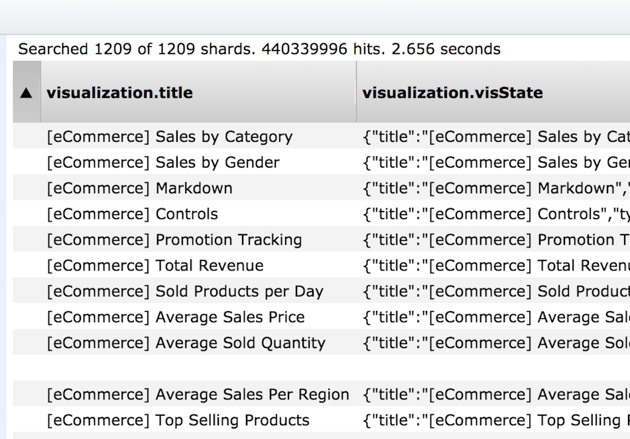Select the Average Sold Quantity title cell
The width and height of the screenshot is (630, 439).
point(186,344)
